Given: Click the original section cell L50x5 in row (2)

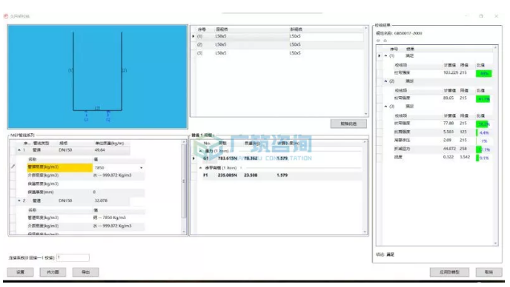Looking at the screenshot, I should (x=220, y=45).
